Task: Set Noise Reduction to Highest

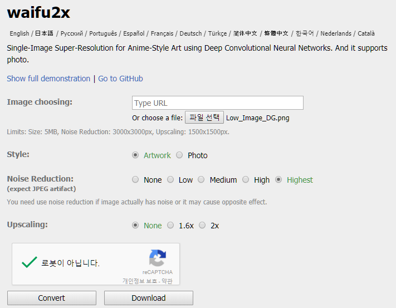Action: coord(278,179)
